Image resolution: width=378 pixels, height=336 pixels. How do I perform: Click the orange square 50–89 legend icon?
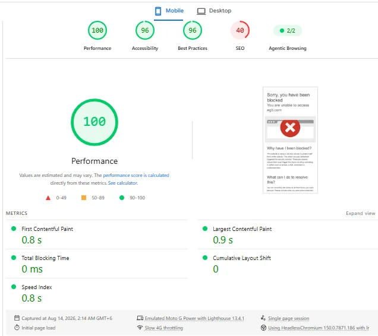coord(84,198)
